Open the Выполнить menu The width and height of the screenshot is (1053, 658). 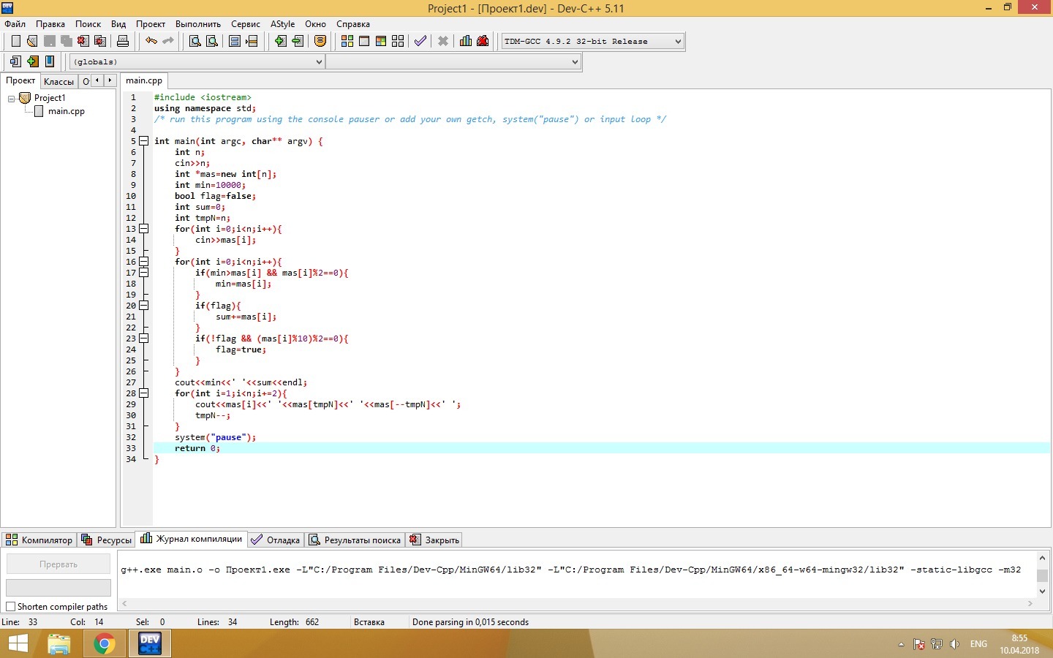[197, 24]
